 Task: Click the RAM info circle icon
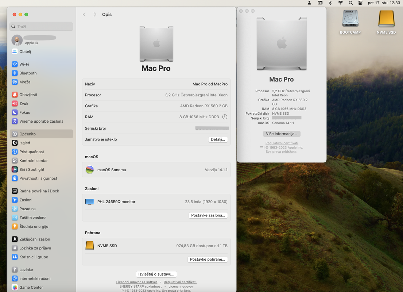pos(225,117)
